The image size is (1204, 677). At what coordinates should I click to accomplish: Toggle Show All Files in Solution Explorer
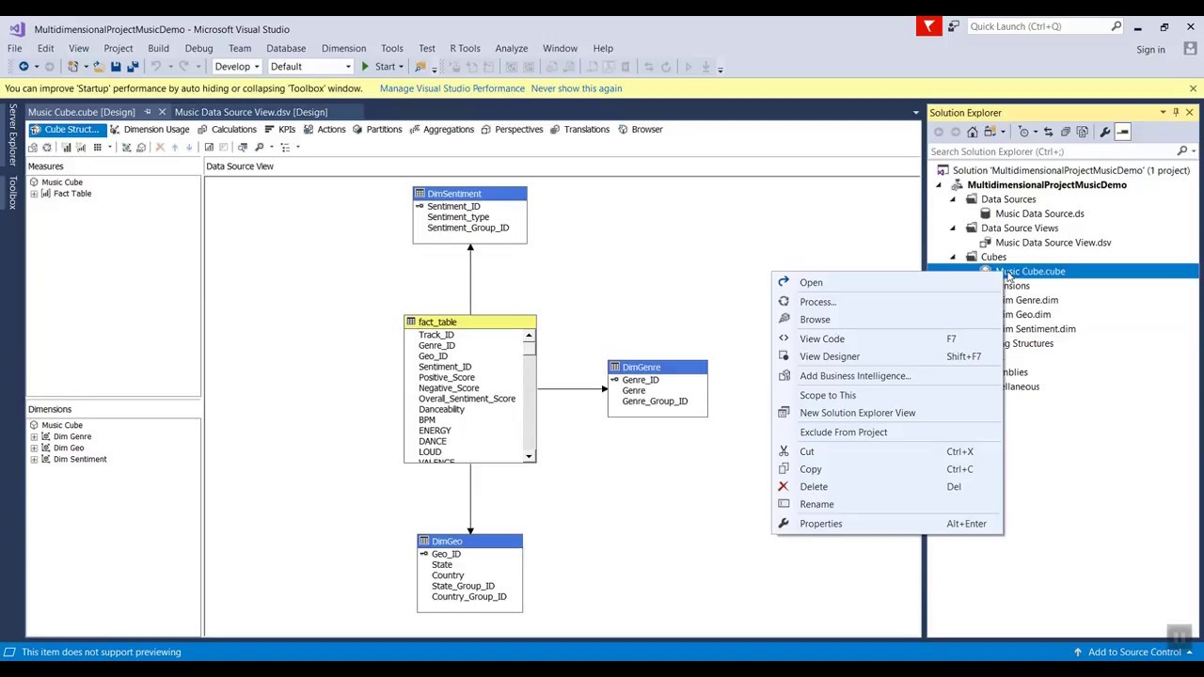1083,132
